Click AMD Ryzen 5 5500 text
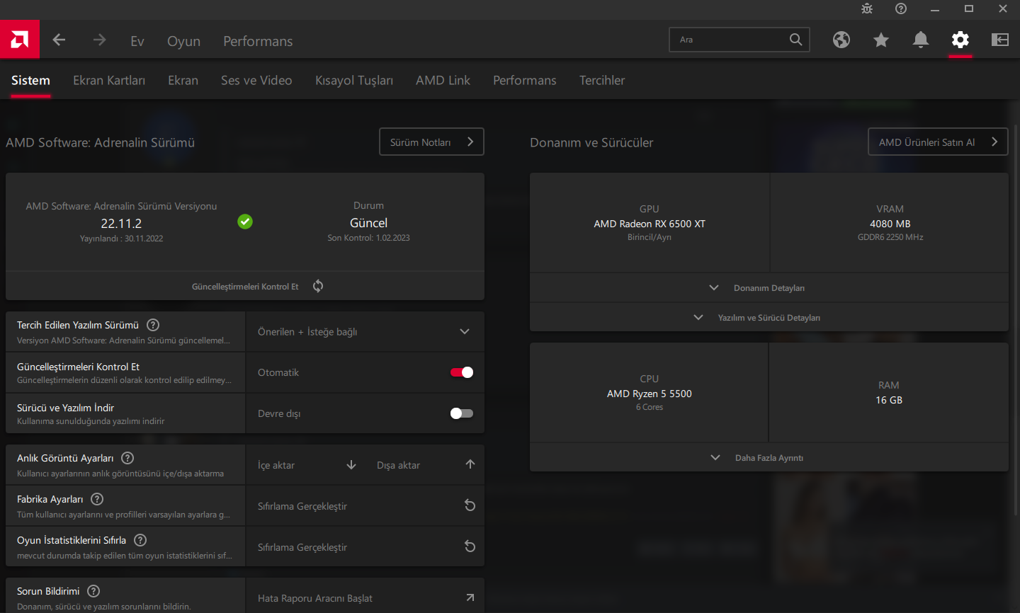 (650, 394)
